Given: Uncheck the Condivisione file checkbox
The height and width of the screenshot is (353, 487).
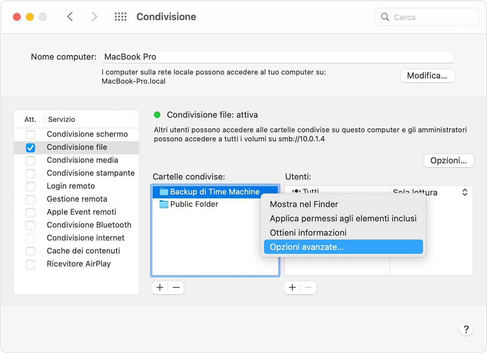Looking at the screenshot, I should click(x=31, y=147).
